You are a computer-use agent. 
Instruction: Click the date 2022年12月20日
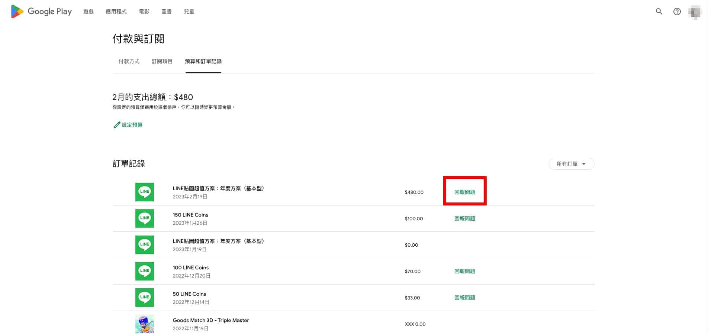[192, 276]
